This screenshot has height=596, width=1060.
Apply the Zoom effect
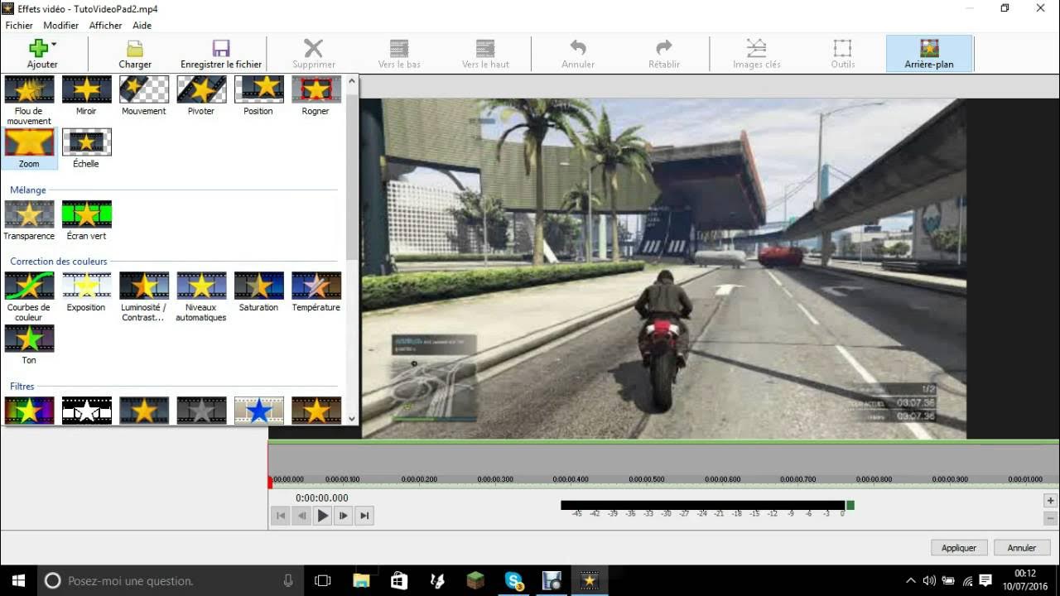(x=29, y=149)
